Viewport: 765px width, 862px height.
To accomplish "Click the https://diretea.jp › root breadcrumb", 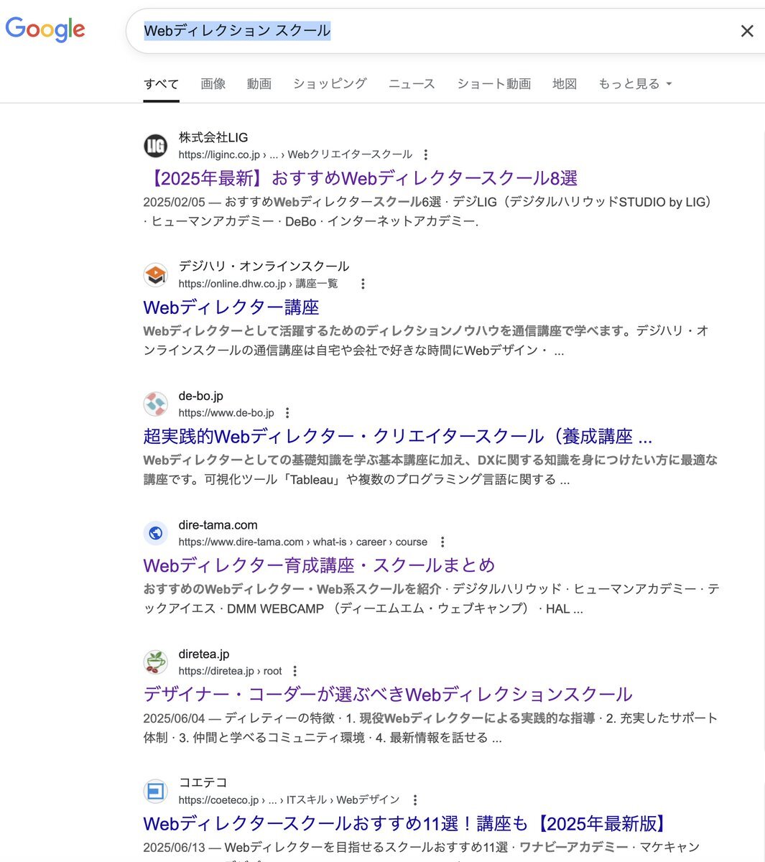I will 231,671.
